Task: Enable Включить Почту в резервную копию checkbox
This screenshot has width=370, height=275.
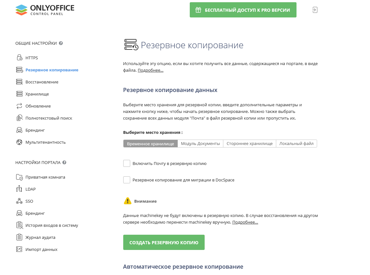Action: pos(127,163)
